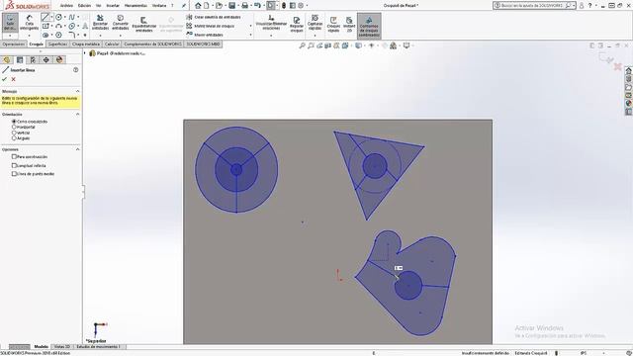The image size is (633, 356).
Task: Open FeatureManager design tree tab icon
Action: coord(7,59)
